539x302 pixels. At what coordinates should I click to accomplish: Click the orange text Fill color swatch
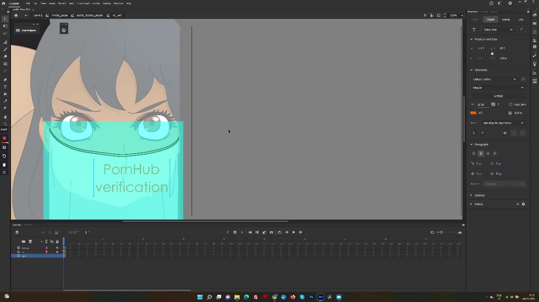pos(473,113)
